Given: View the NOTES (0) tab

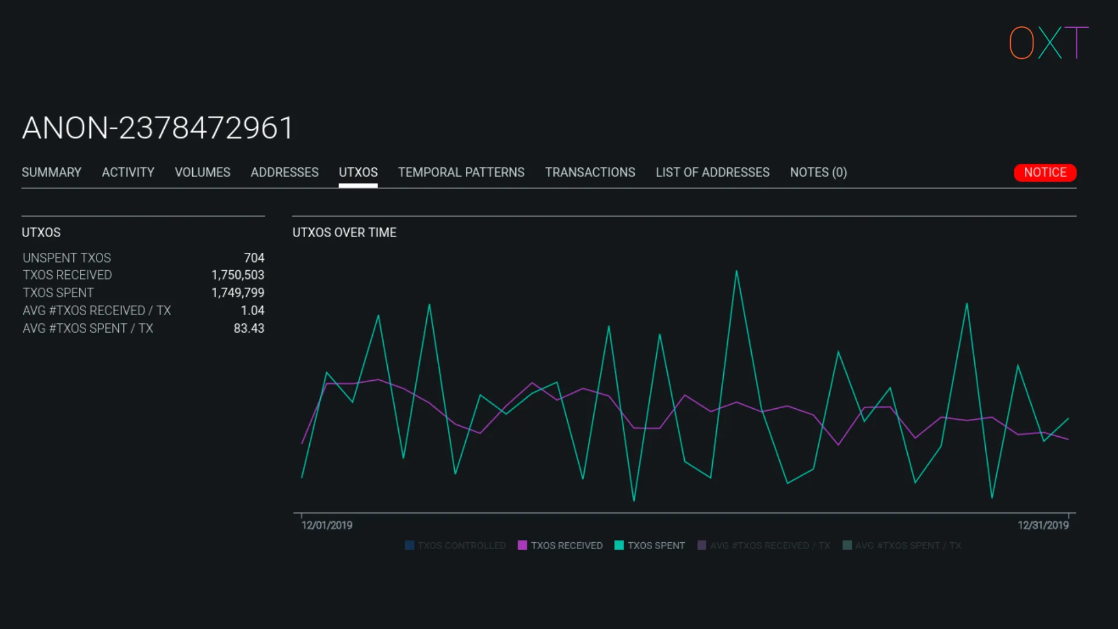Looking at the screenshot, I should (818, 172).
